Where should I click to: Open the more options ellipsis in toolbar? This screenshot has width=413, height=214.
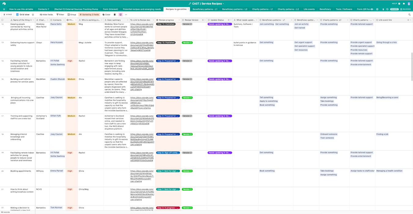(126, 14)
